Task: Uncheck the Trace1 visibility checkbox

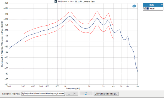Action: (145, 8)
